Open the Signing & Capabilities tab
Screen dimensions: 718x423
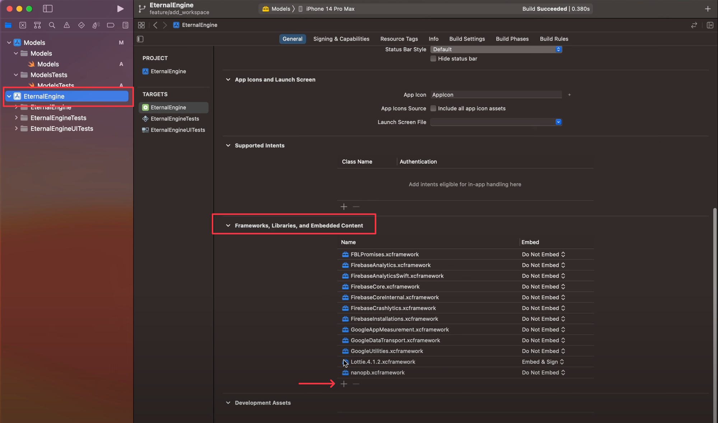[x=341, y=39]
